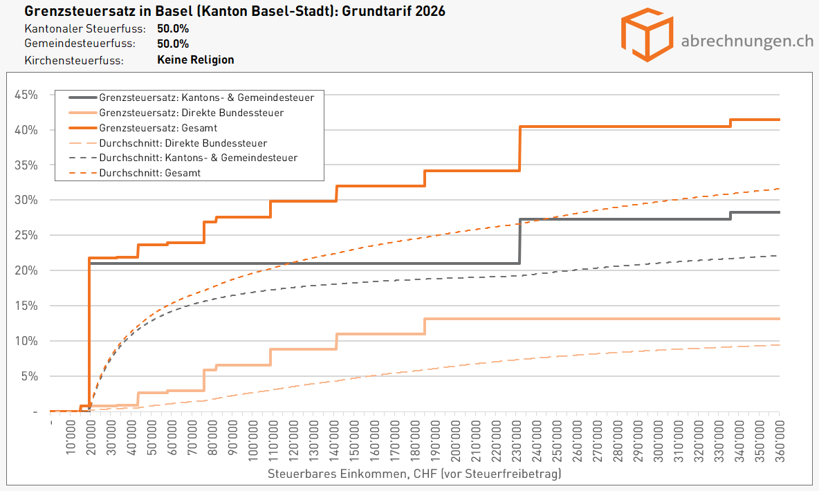The image size is (819, 491).
Task: Click legend entry 'Grenzsteuersatz: Gesamt'
Action: [158, 128]
